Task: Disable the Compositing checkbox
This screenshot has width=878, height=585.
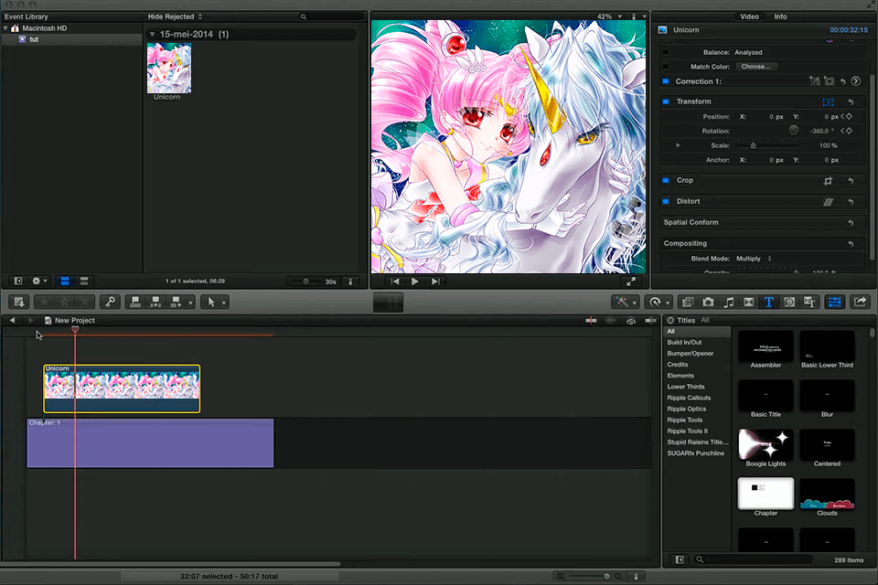Action: coord(665,243)
